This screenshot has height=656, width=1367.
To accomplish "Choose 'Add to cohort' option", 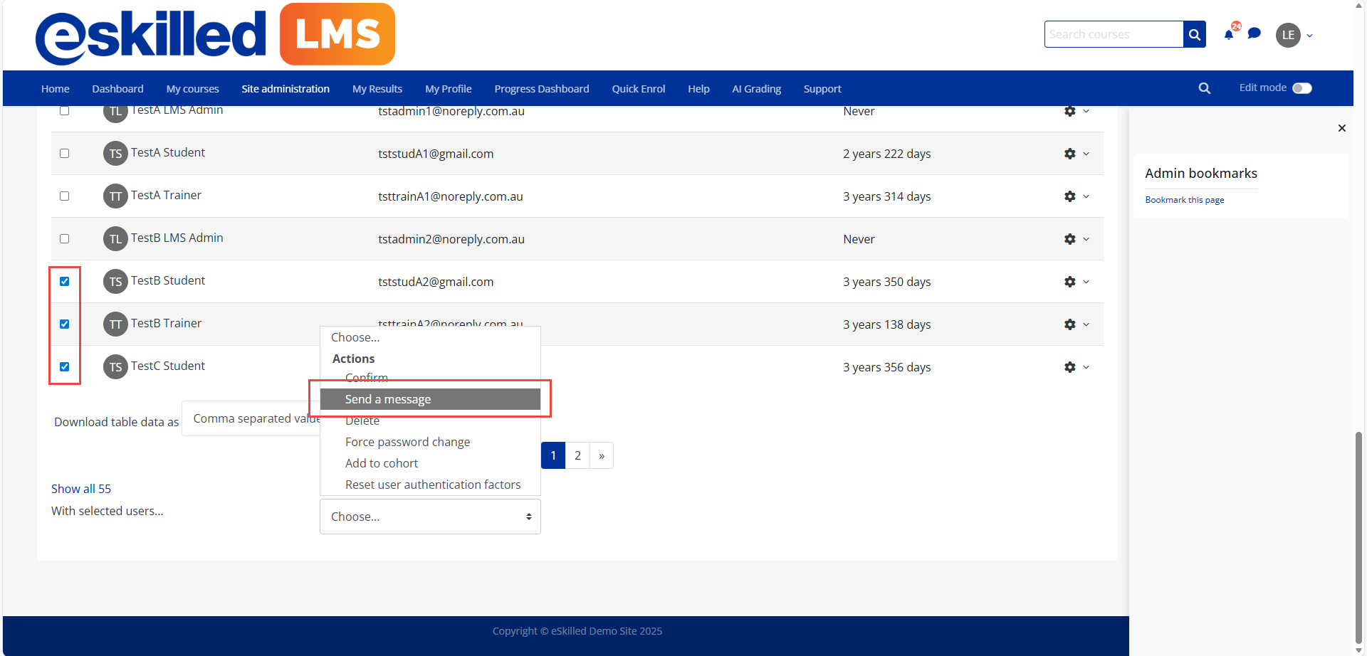I will tap(382, 463).
